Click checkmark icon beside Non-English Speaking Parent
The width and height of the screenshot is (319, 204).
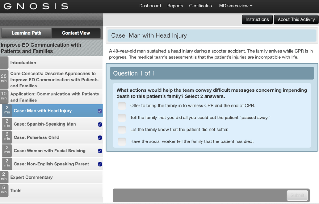coord(100,164)
